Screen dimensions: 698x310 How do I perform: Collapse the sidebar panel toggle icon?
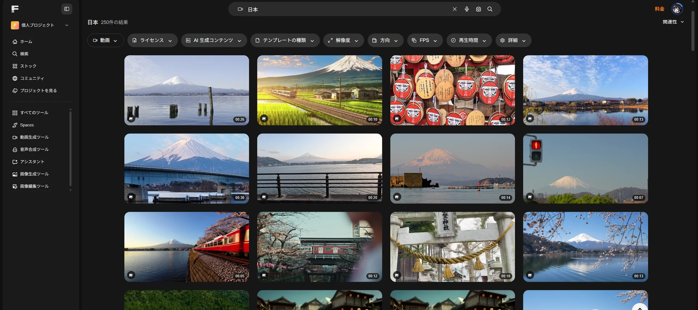67,9
